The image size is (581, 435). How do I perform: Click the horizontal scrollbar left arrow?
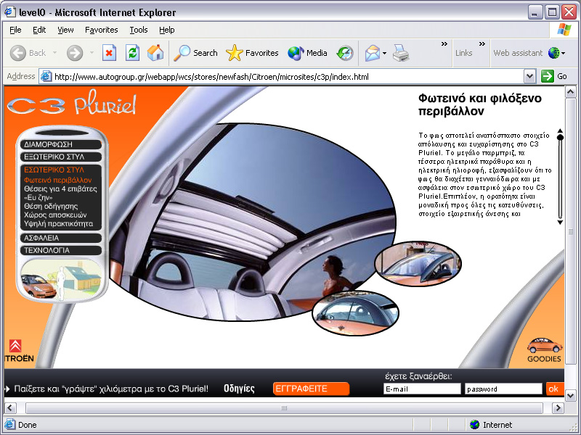click(10, 408)
